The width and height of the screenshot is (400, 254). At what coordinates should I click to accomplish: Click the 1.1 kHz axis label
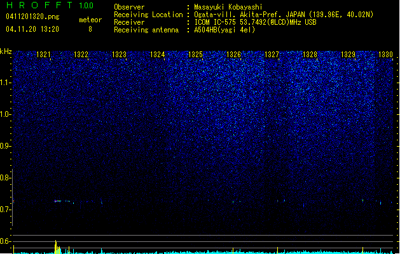(5, 83)
